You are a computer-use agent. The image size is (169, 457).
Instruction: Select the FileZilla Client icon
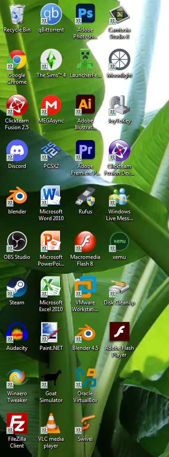pos(17,423)
